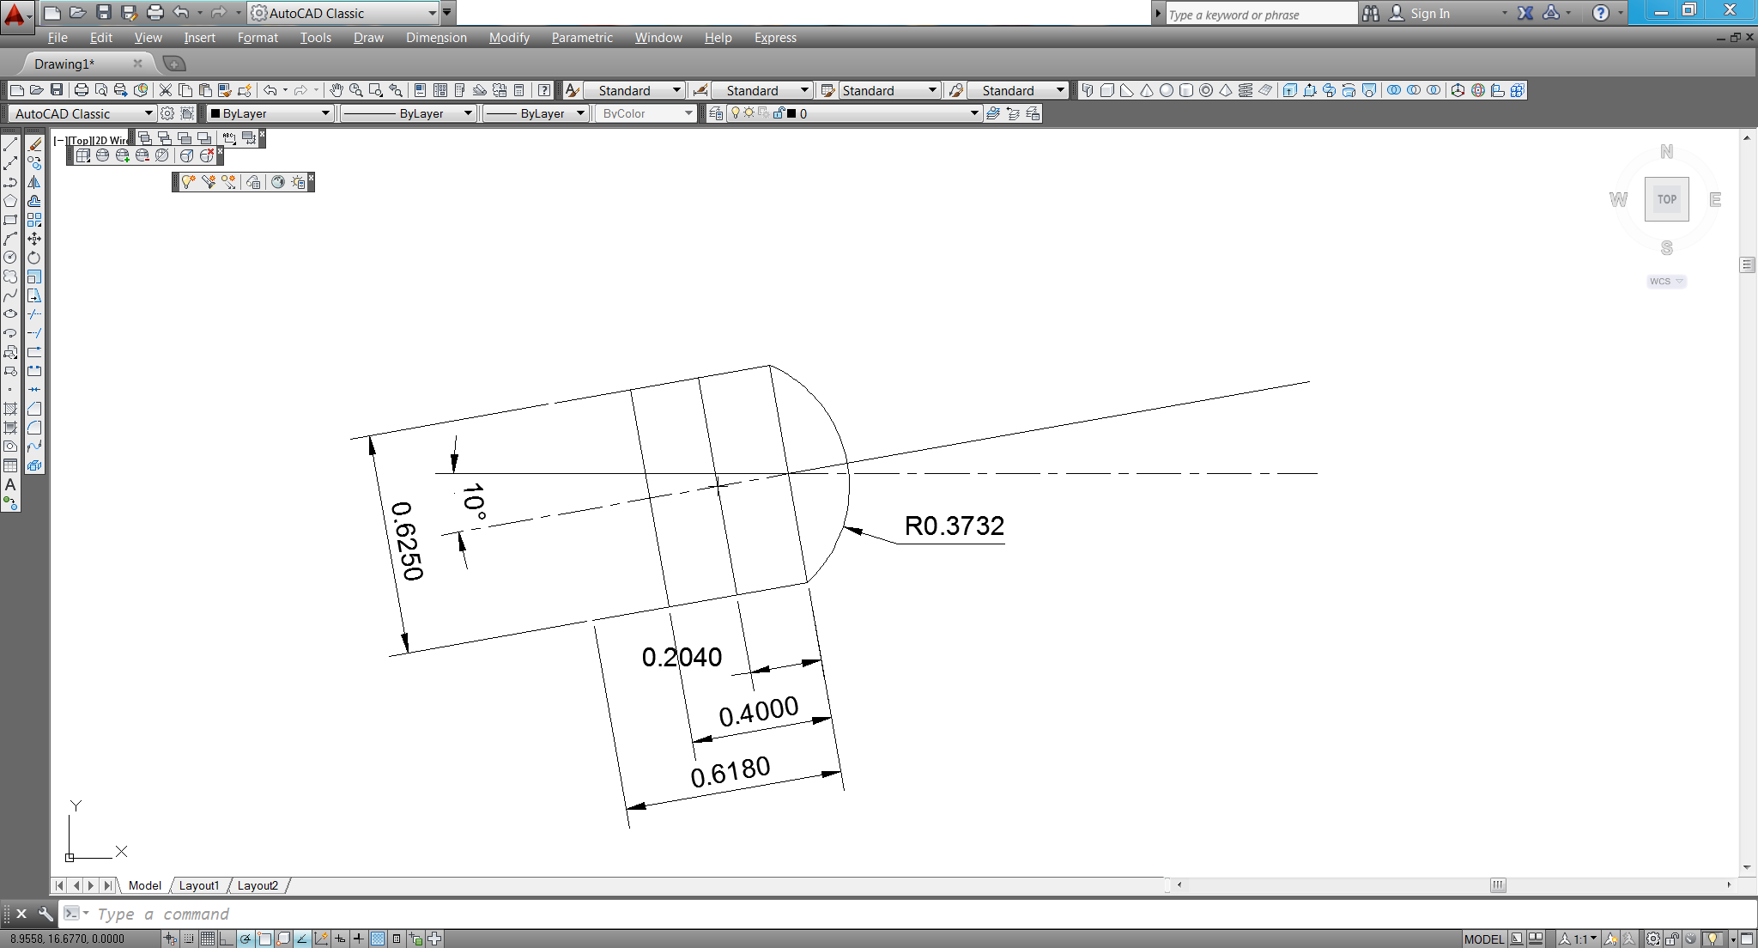This screenshot has width=1758, height=948.
Task: Open the Dimension menu
Action: tap(436, 38)
